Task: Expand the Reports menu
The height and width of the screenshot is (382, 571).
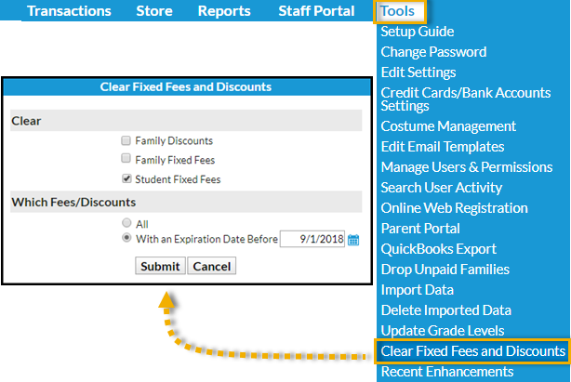Action: 224,11
